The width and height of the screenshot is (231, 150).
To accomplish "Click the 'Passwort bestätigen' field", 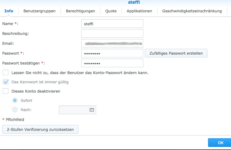I will click(x=112, y=63).
